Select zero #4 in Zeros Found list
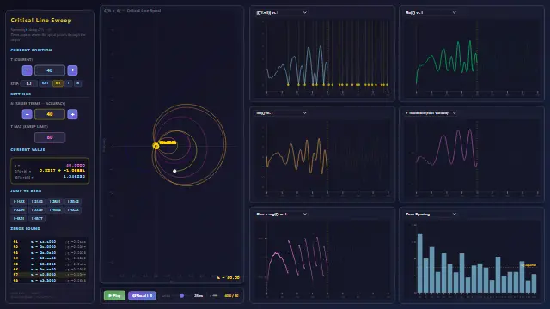This screenshot has width=550, height=309. (x=50, y=258)
